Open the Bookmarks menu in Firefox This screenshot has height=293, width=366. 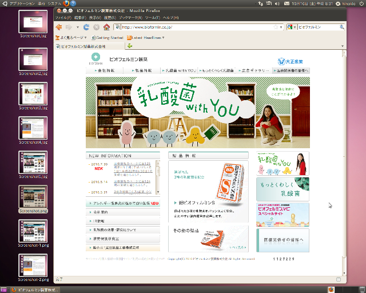[130, 18]
